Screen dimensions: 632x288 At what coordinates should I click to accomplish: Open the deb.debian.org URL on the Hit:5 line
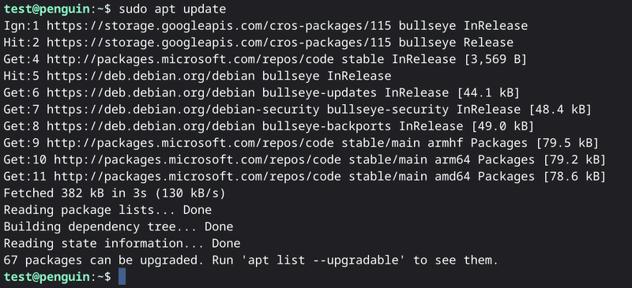151,76
